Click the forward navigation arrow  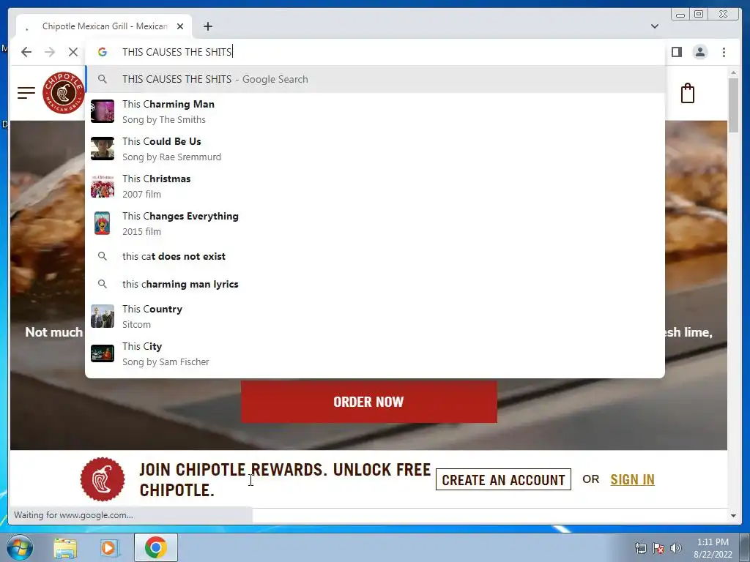[50, 52]
